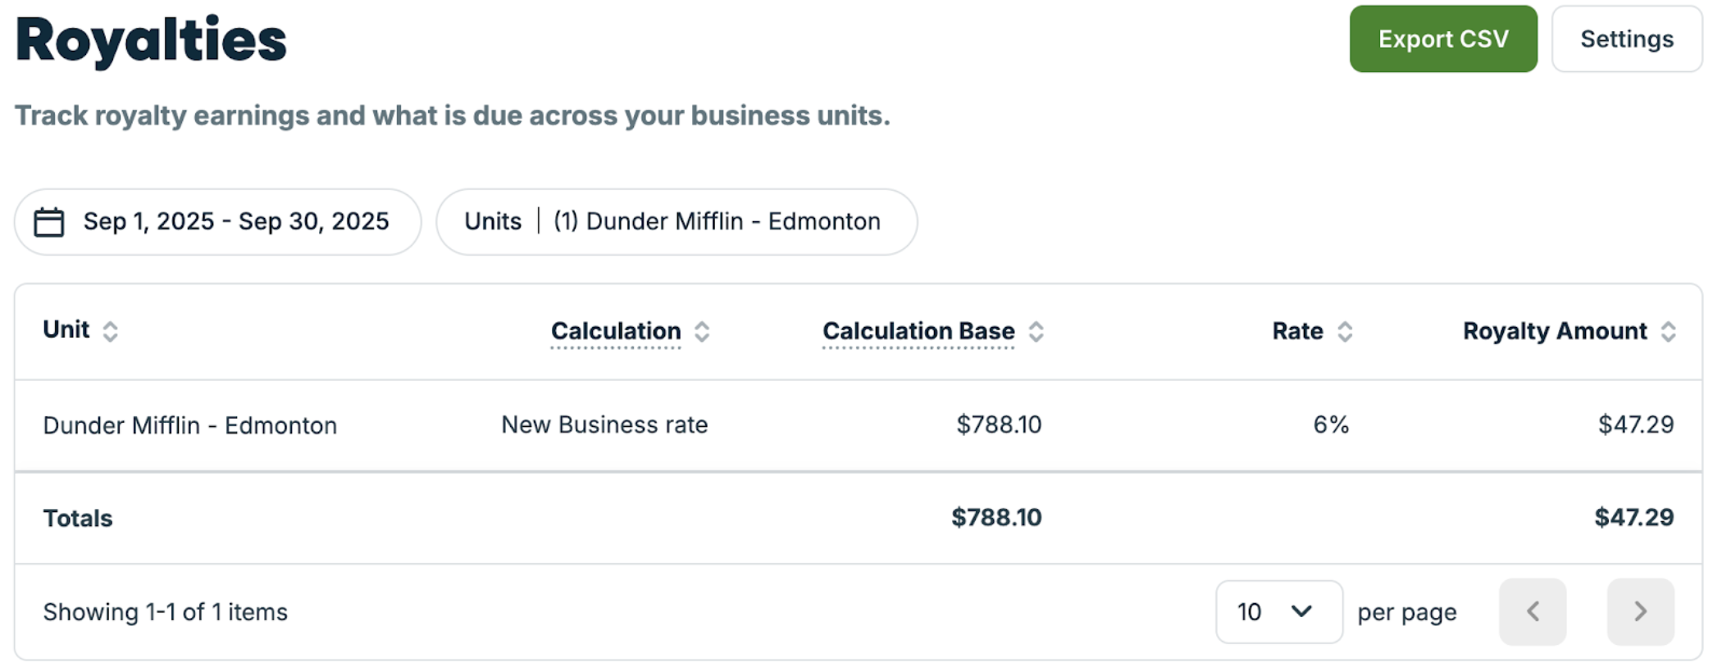Image resolution: width=1722 pixels, height=667 pixels.
Task: Click the Unit header label
Action: tap(66, 329)
